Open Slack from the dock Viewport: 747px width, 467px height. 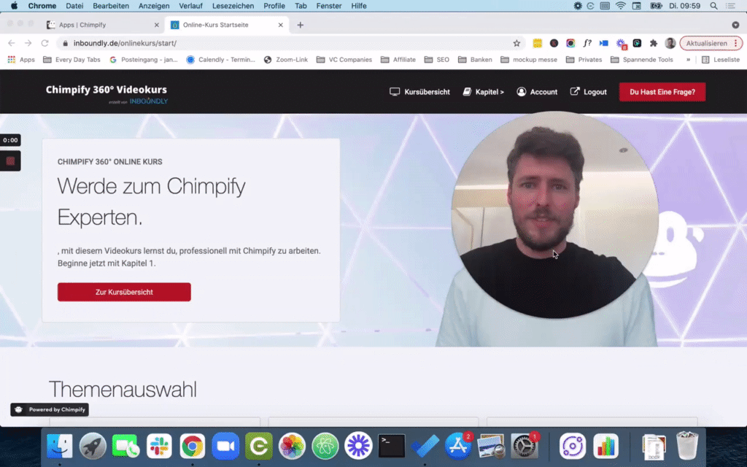[x=159, y=446]
